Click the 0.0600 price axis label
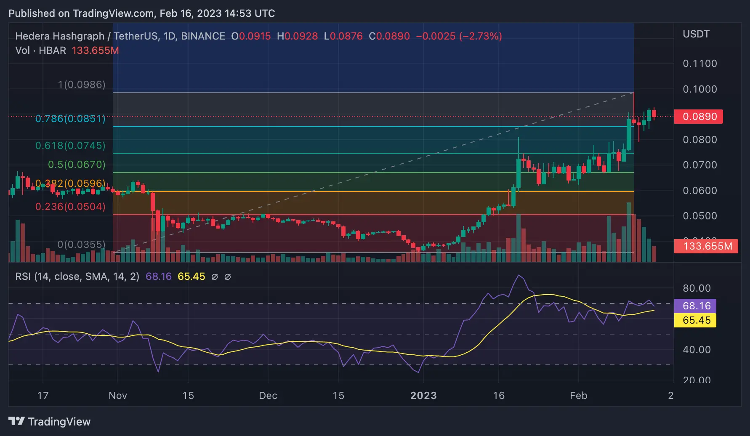Image resolution: width=750 pixels, height=436 pixels. [700, 191]
